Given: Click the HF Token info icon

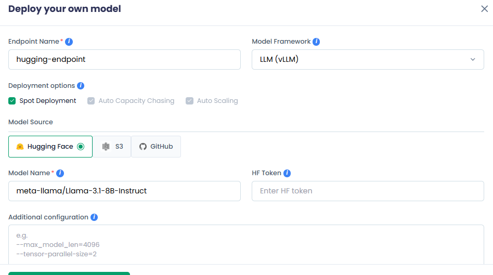Looking at the screenshot, I should pos(287,173).
